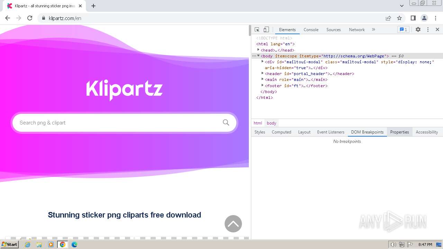Select the html lang="en" line

point(275,44)
